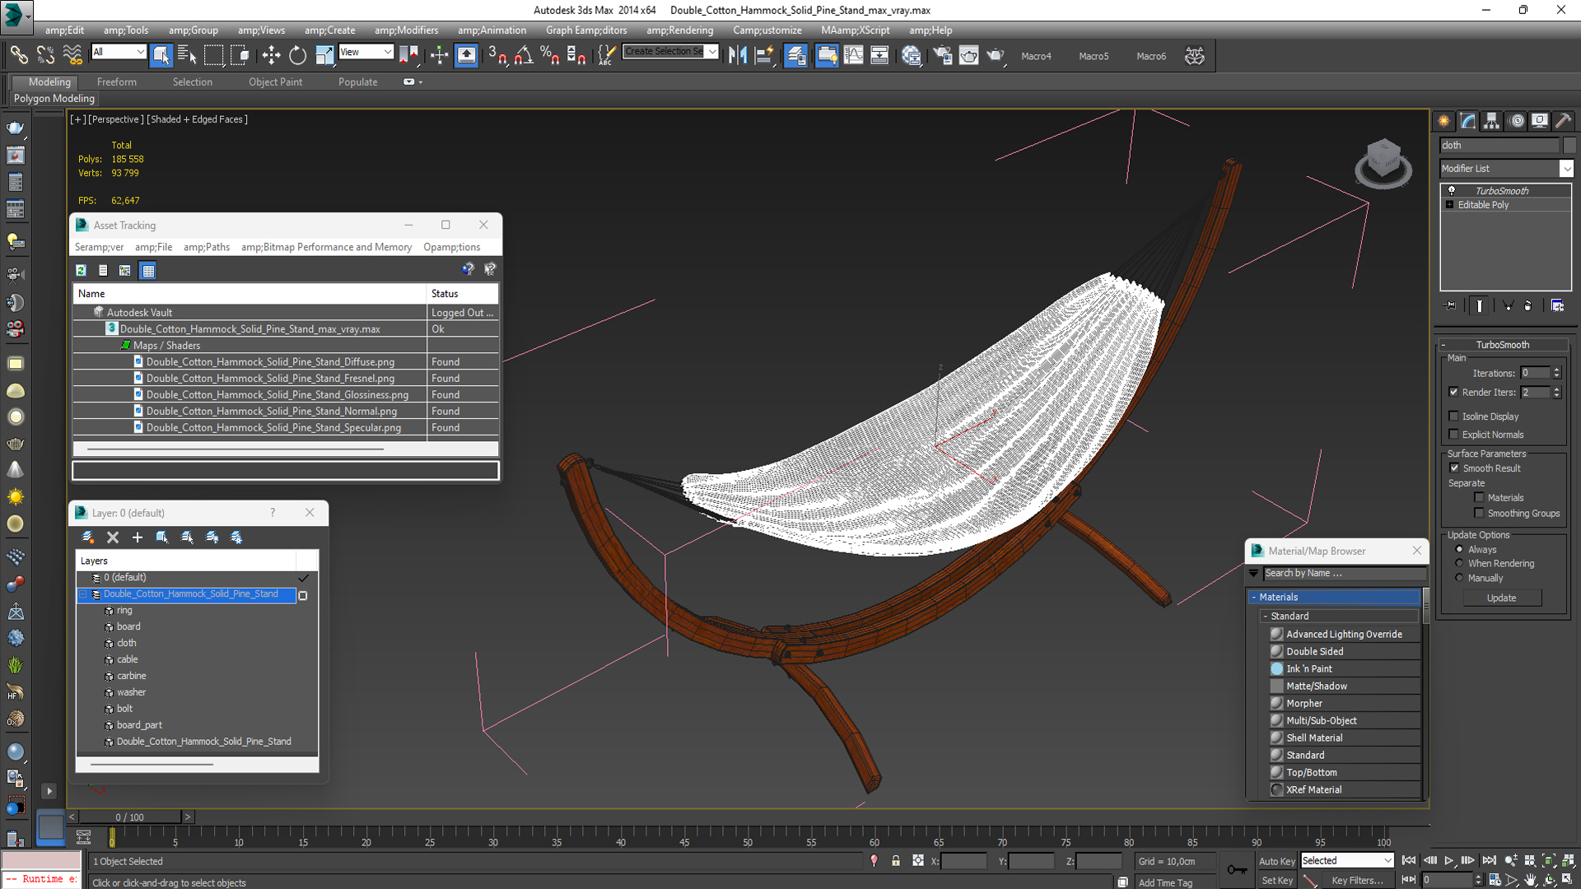The image size is (1581, 889).
Task: Click the cloth object color swatch
Action: (x=1569, y=145)
